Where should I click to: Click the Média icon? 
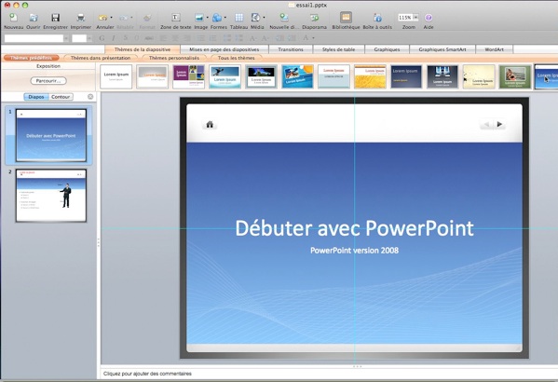pos(255,18)
